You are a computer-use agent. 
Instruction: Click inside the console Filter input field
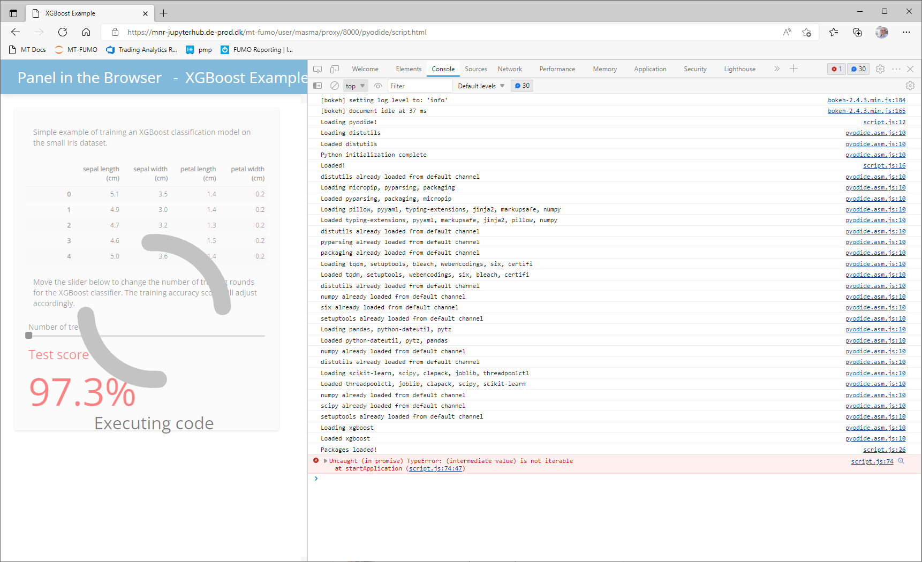(420, 86)
